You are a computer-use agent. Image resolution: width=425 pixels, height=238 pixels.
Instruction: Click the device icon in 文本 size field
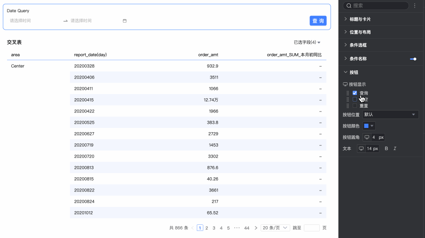(x=361, y=149)
